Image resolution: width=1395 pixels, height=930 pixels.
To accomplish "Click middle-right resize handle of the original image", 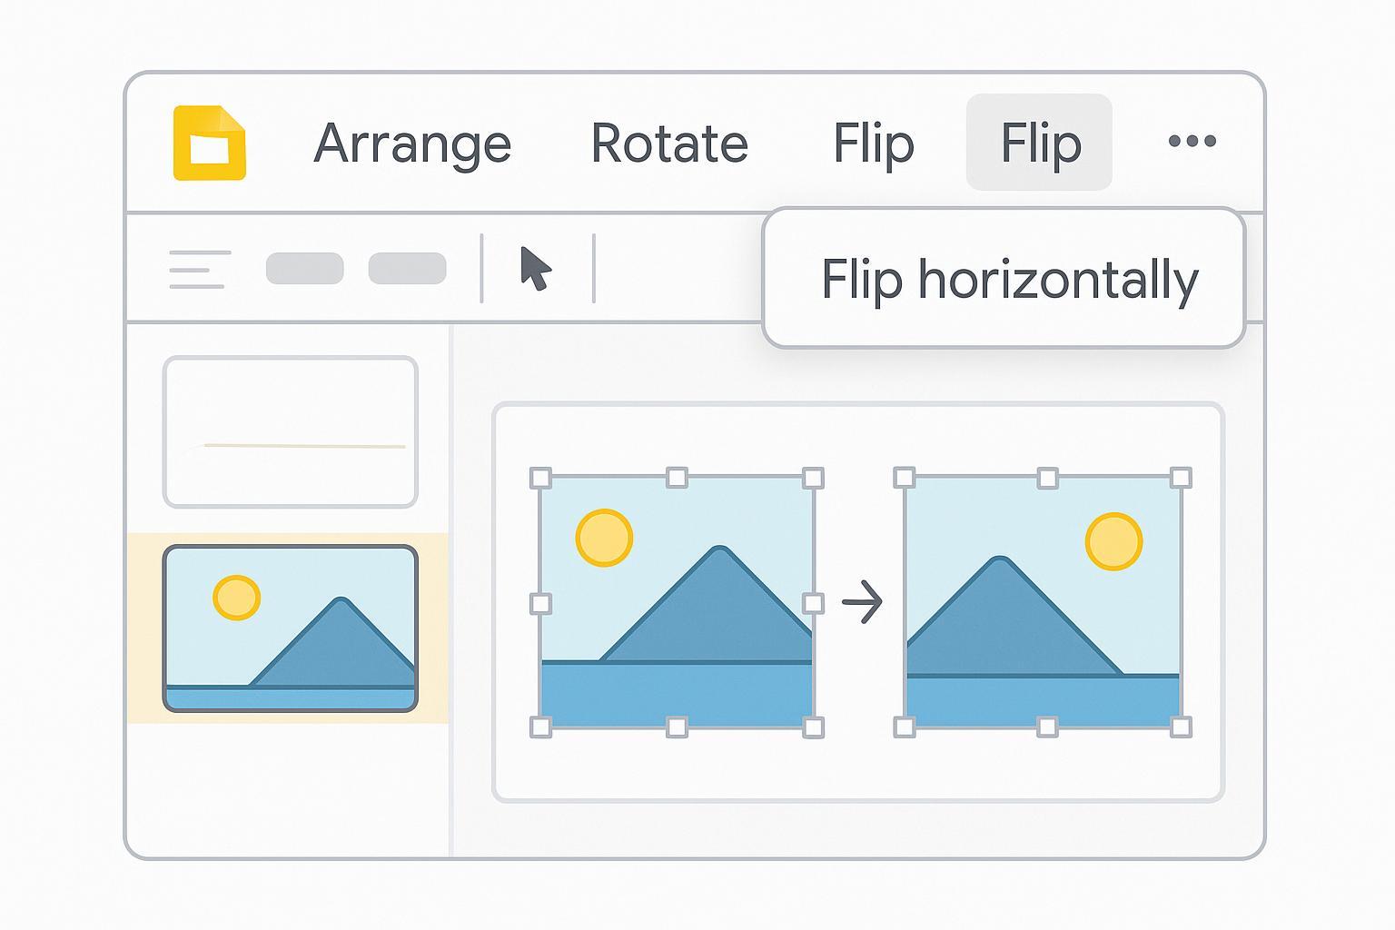I will pyautogui.click(x=813, y=603).
